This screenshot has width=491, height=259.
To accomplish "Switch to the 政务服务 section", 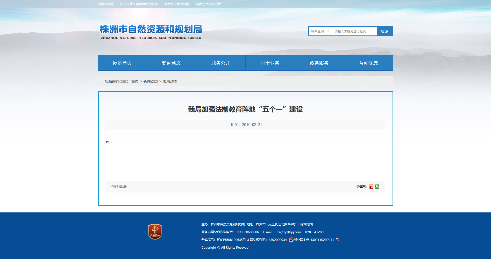I will [319, 63].
